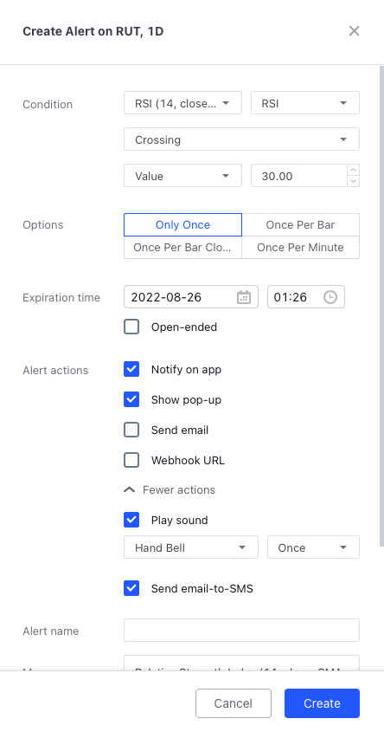Screen dimensions: 384x751
Task: Open the Hand Bell sound dropdown
Action: (x=191, y=547)
